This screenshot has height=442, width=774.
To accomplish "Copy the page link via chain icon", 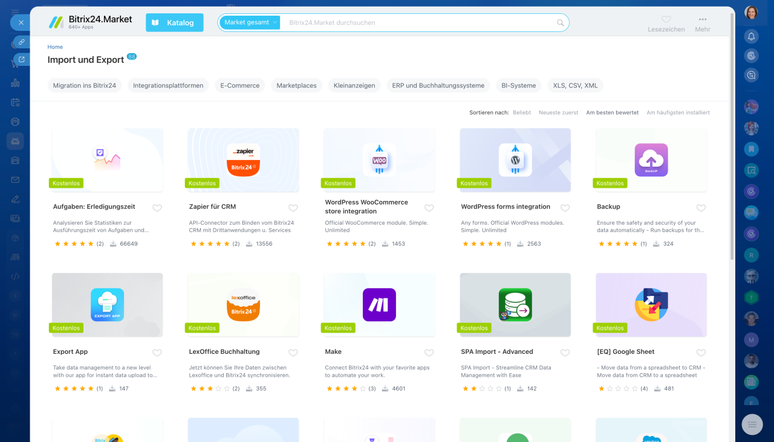I will 22,42.
